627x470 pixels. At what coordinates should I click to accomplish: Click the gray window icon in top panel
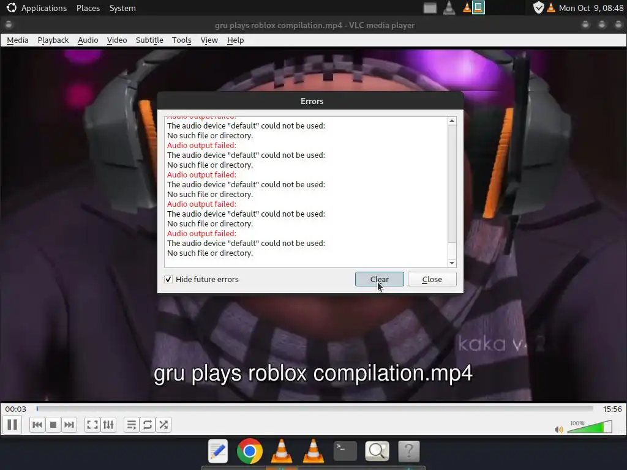430,7
